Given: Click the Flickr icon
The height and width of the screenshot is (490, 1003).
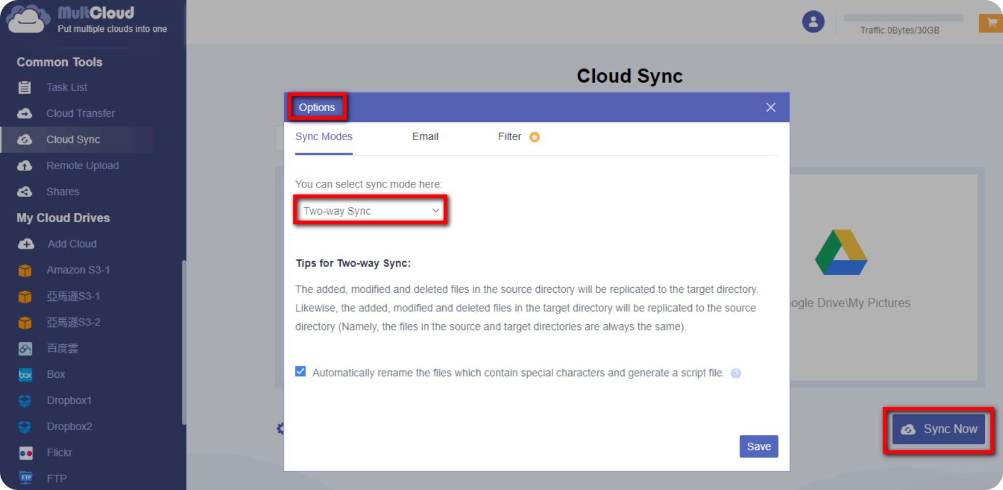Looking at the screenshot, I should coord(26,453).
